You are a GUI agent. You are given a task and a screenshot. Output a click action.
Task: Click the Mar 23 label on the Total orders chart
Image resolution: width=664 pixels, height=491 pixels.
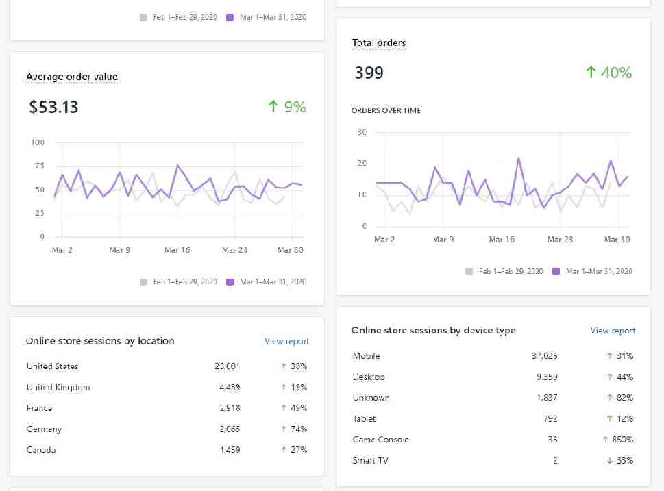(560, 240)
